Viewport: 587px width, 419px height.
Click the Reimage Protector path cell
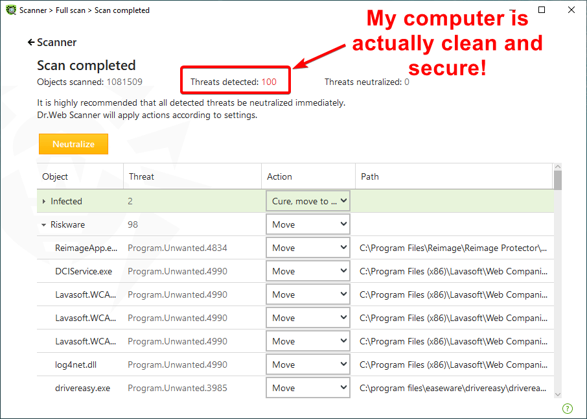tap(453, 248)
